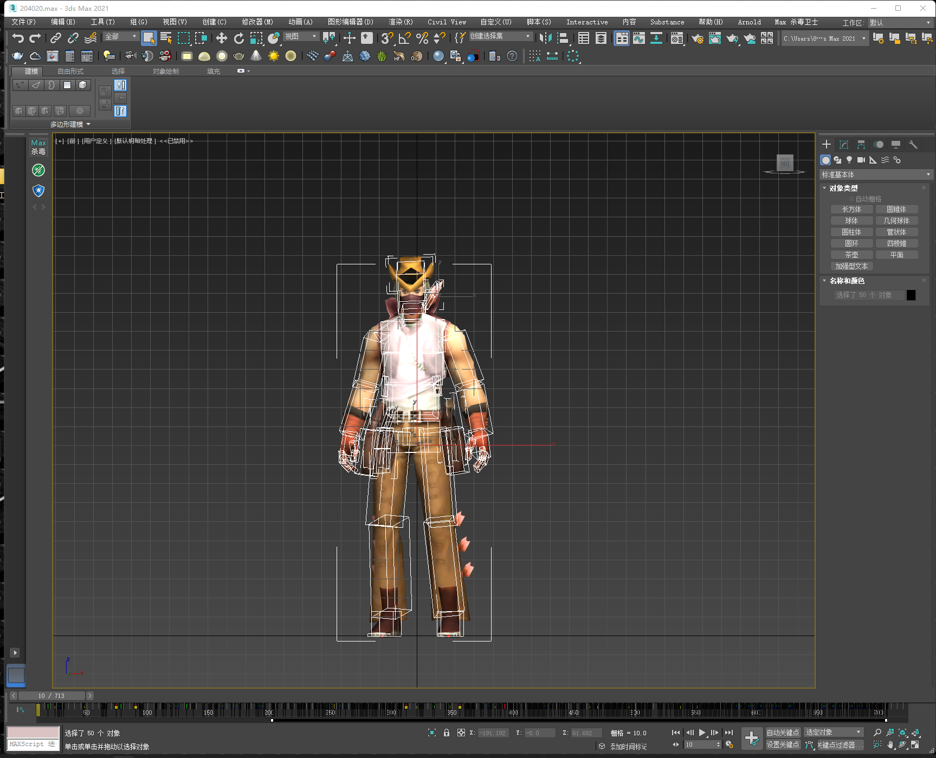Toggle 3D Snaps icon
The image size is (936, 758).
pos(387,38)
